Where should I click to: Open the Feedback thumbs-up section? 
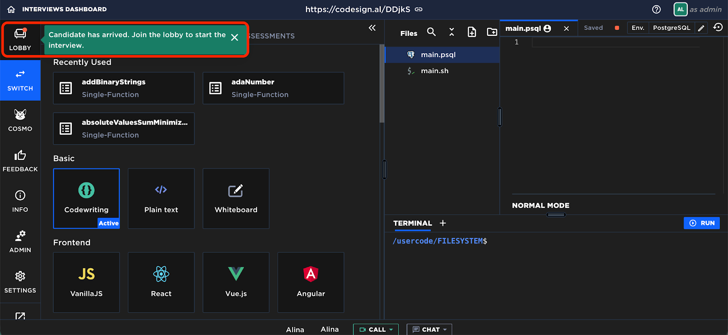tap(20, 161)
